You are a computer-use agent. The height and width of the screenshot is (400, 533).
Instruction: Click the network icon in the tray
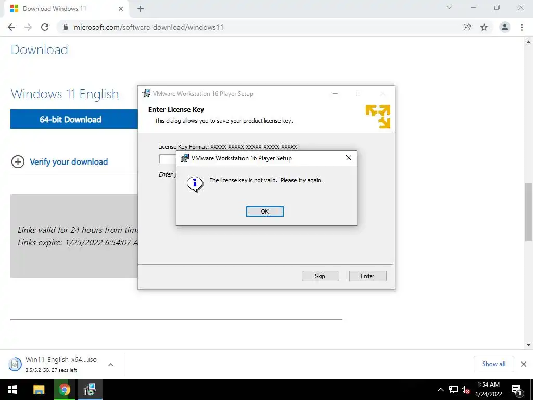453,390
